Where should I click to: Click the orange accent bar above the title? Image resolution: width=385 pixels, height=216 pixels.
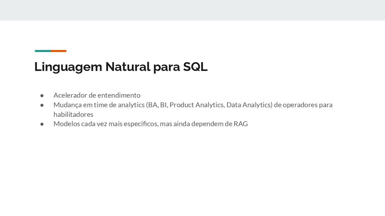tap(59, 51)
